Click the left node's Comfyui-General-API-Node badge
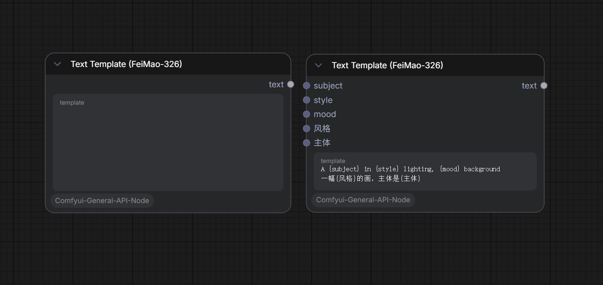Screen dimensions: 603x285 pos(102,201)
